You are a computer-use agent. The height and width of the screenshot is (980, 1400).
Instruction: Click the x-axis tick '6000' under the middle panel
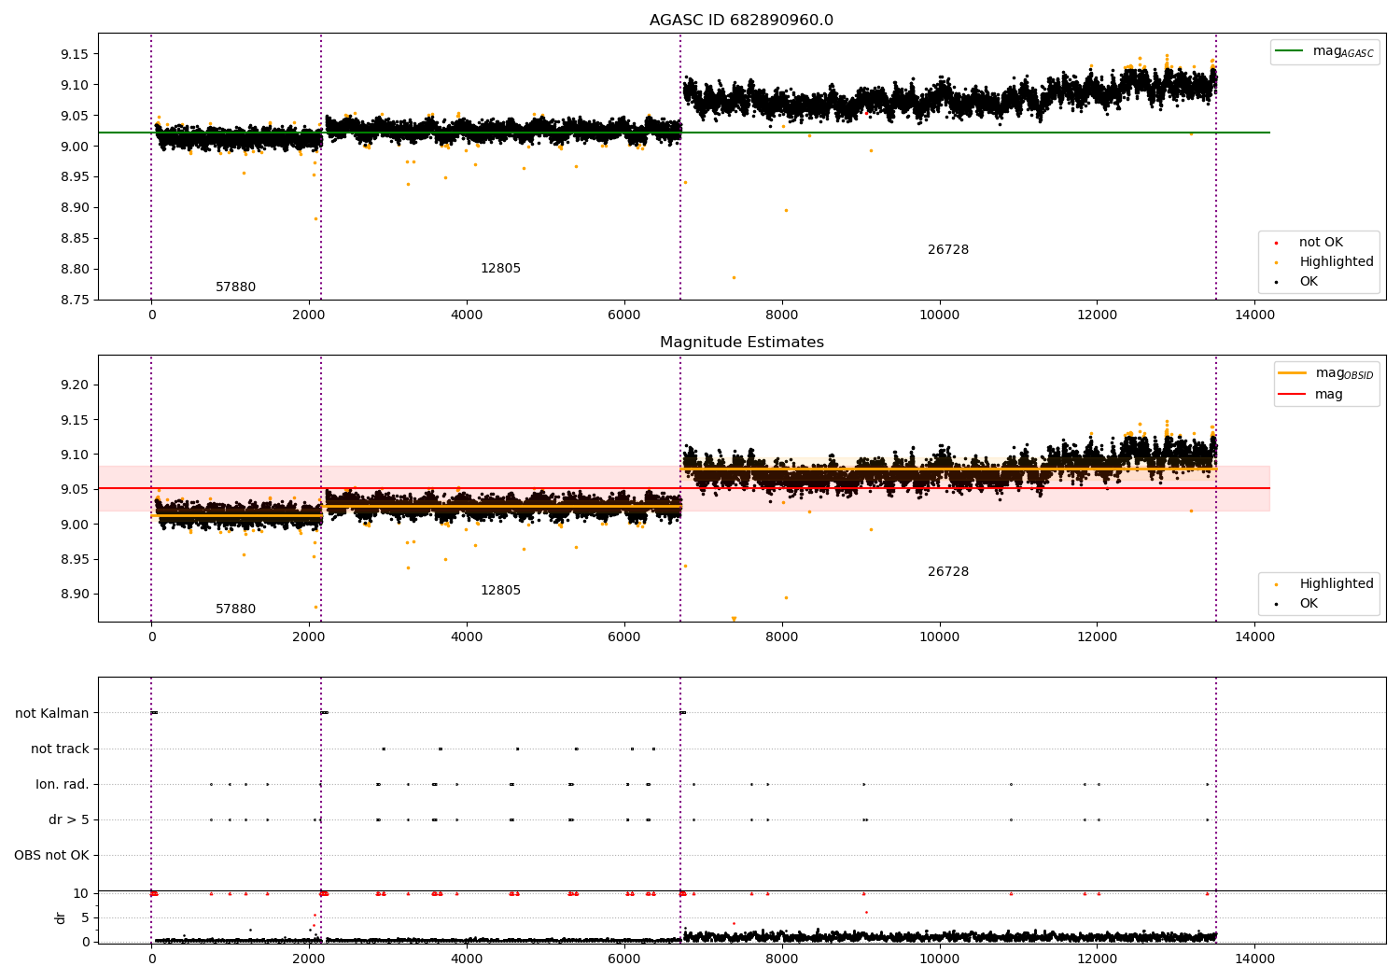pos(624,637)
